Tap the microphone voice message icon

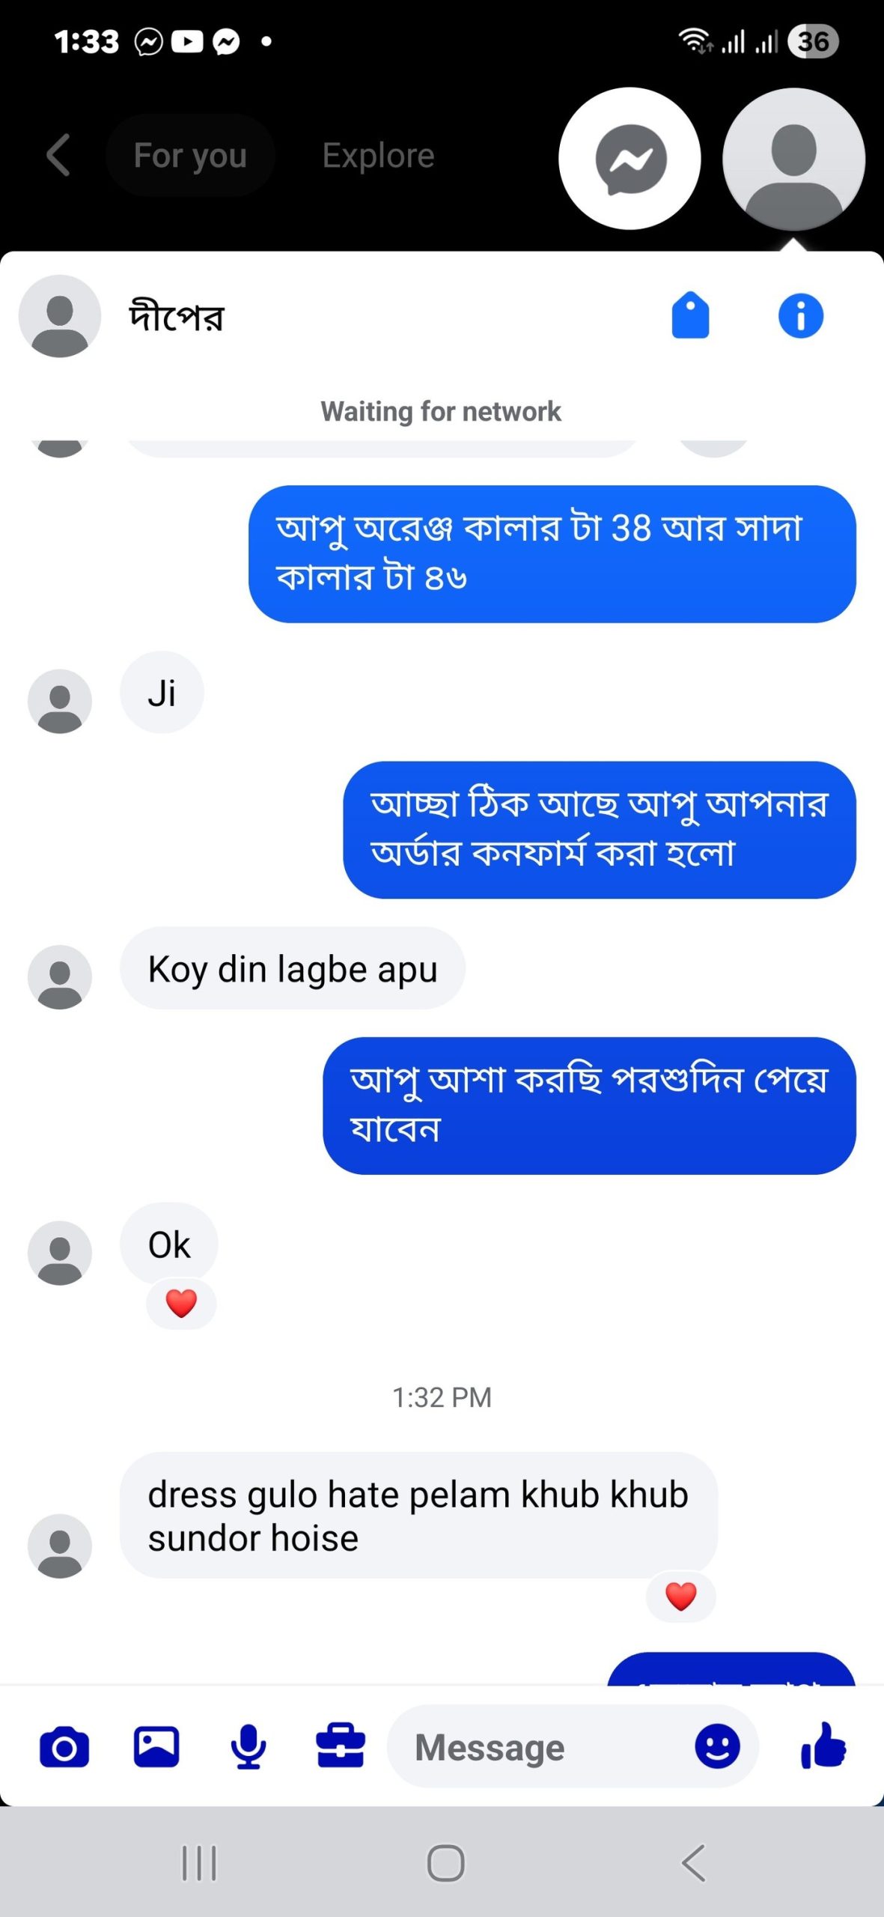pyautogui.click(x=248, y=1748)
